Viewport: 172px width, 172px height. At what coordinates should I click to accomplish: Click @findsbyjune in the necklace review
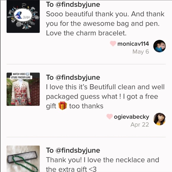pyautogui.click(x=78, y=150)
